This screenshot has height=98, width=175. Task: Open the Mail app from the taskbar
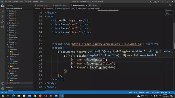[30, 96]
